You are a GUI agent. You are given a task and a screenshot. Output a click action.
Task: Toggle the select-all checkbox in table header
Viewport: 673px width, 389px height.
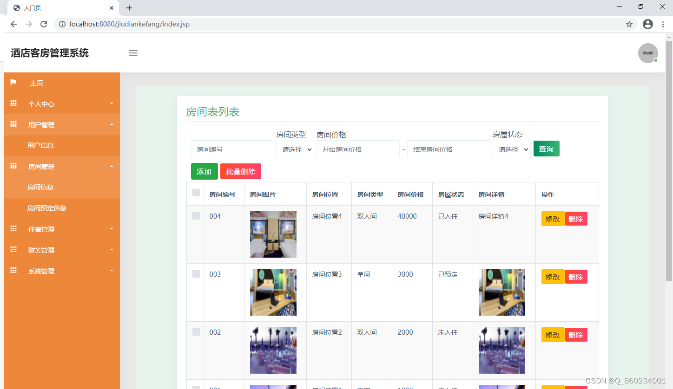tap(196, 193)
